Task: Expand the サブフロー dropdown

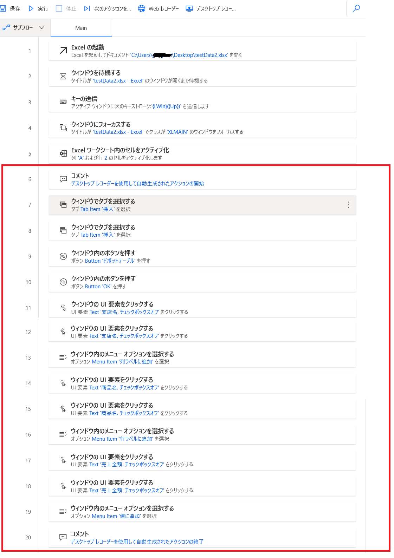Action: pyautogui.click(x=24, y=27)
